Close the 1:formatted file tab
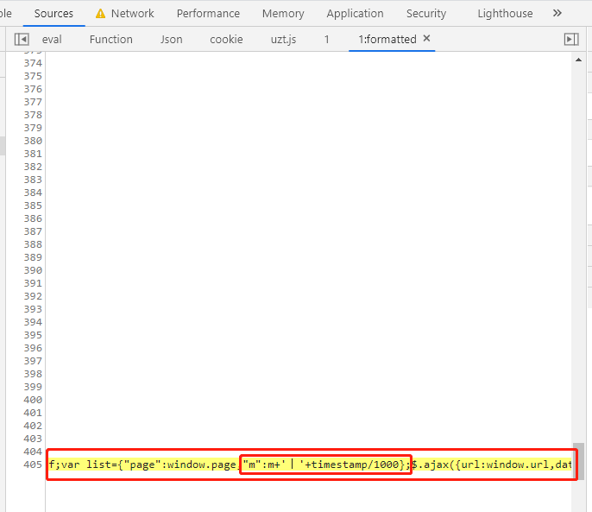Viewport: 592px width, 512px height. click(426, 39)
